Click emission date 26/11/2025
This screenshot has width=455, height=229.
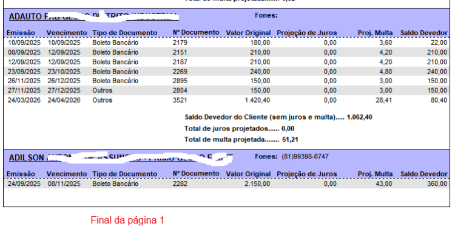24,81
